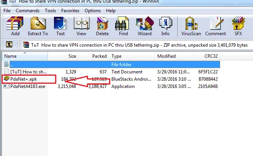Click the Extract To toolbar icon
253x156 pixels.
coord(38,24)
